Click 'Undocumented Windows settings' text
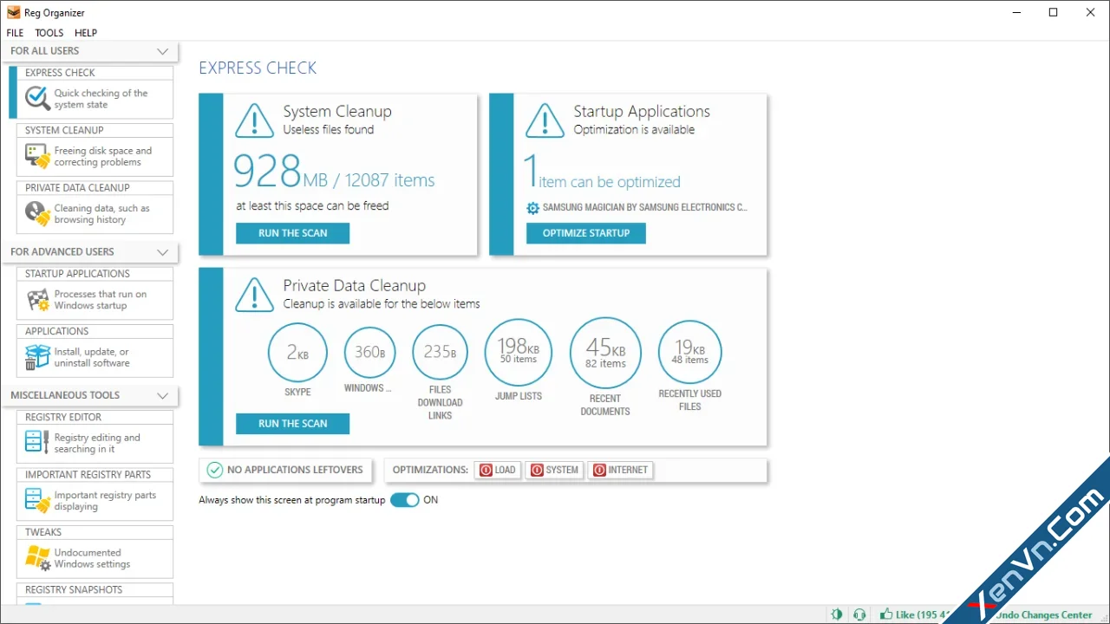Image resolution: width=1110 pixels, height=624 pixels. point(93,558)
